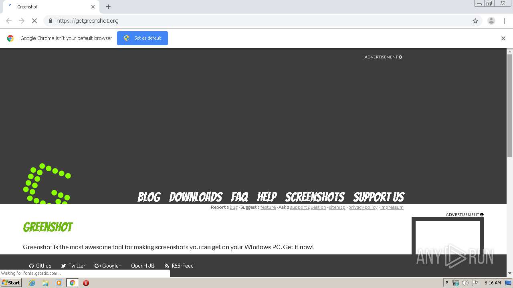Open the Support Us page
The height and width of the screenshot is (288, 513).
click(379, 197)
